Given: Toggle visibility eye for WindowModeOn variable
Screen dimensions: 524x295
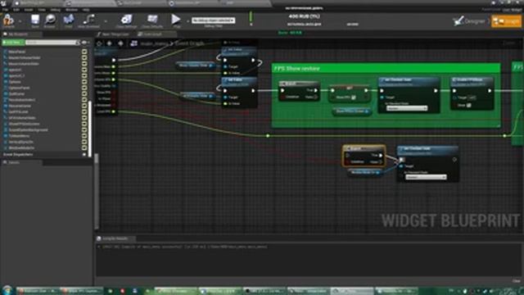Looking at the screenshot, I should tap(84, 147).
